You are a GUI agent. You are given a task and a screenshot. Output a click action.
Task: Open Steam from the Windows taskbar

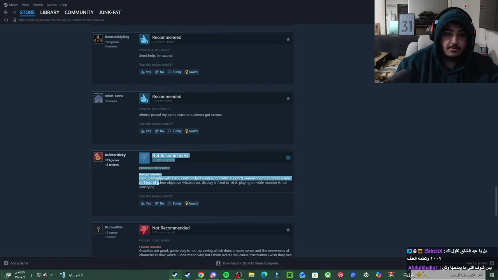pyautogui.click(x=175, y=275)
